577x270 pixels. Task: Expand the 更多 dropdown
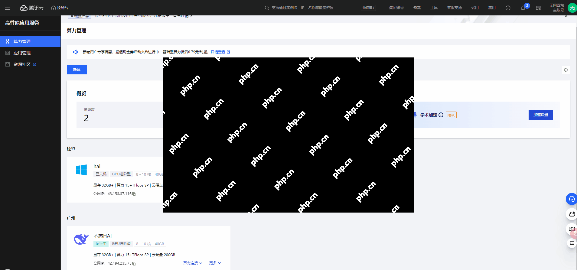[x=215, y=263]
